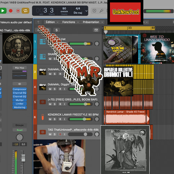
Task: Click the Hi Hat track volume slider
Action: [x=80, y=43]
